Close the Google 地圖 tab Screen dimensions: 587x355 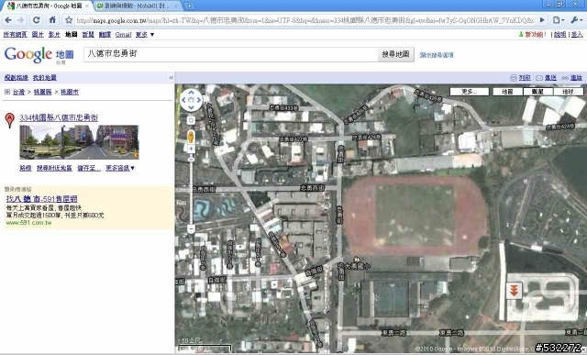87,6
